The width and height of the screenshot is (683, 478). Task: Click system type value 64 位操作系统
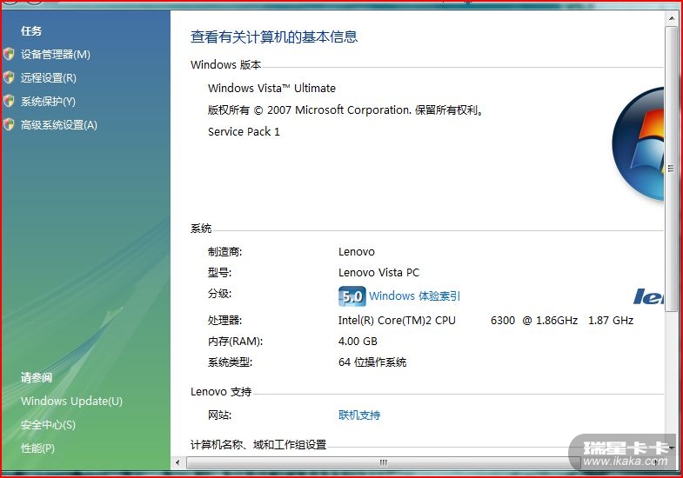click(372, 362)
